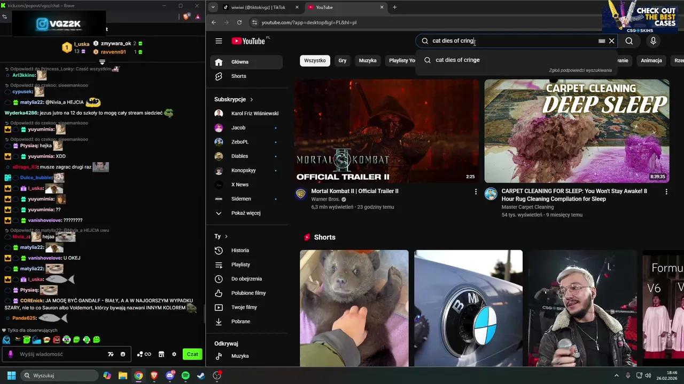Select the 'Playlisty' filter chip
The image size is (684, 384).
[401, 61]
